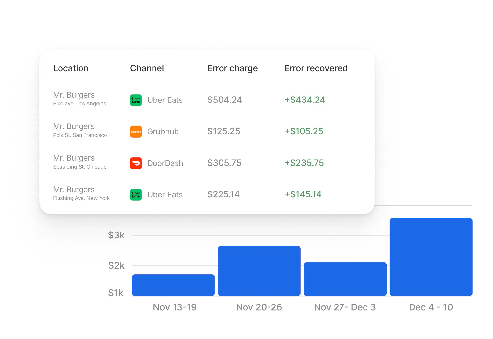Select the Dec 4 - 10 bar
Screen dimensions: 493x339
point(431,257)
